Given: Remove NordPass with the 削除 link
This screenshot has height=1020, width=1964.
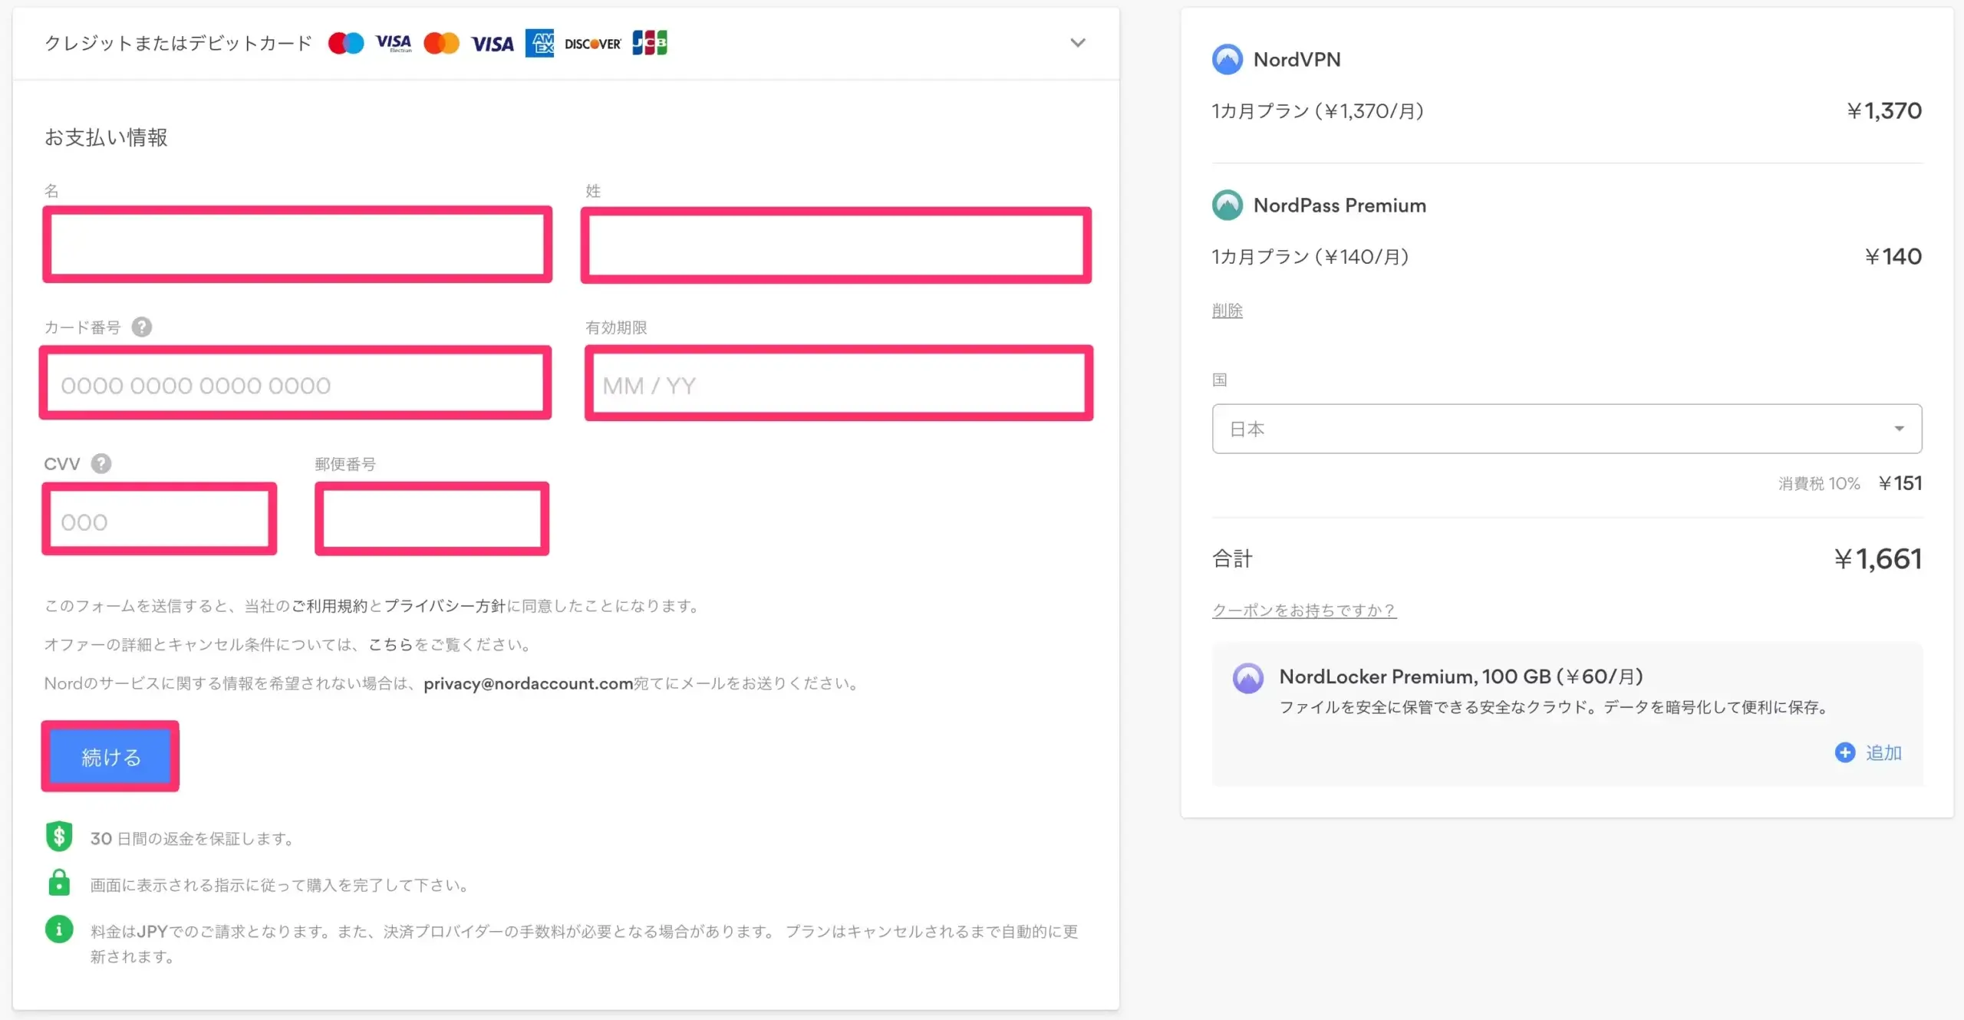Looking at the screenshot, I should pos(1227,311).
